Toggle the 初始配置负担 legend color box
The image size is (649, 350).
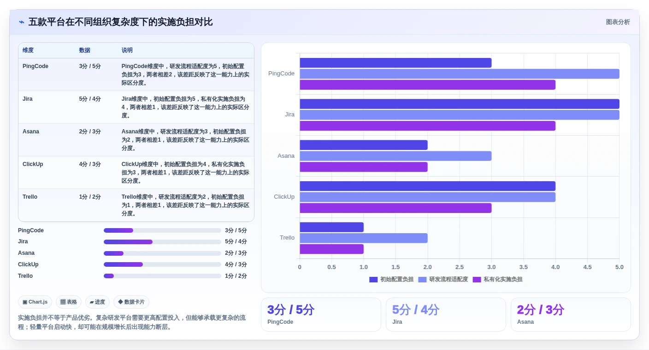(x=373, y=280)
